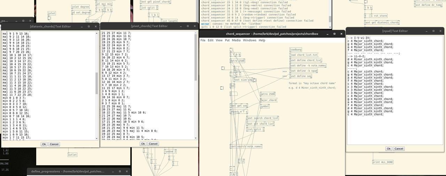Select the 'read chord_list.txt' message box
Viewport: 446px width, 176px height.
[x=304, y=55]
